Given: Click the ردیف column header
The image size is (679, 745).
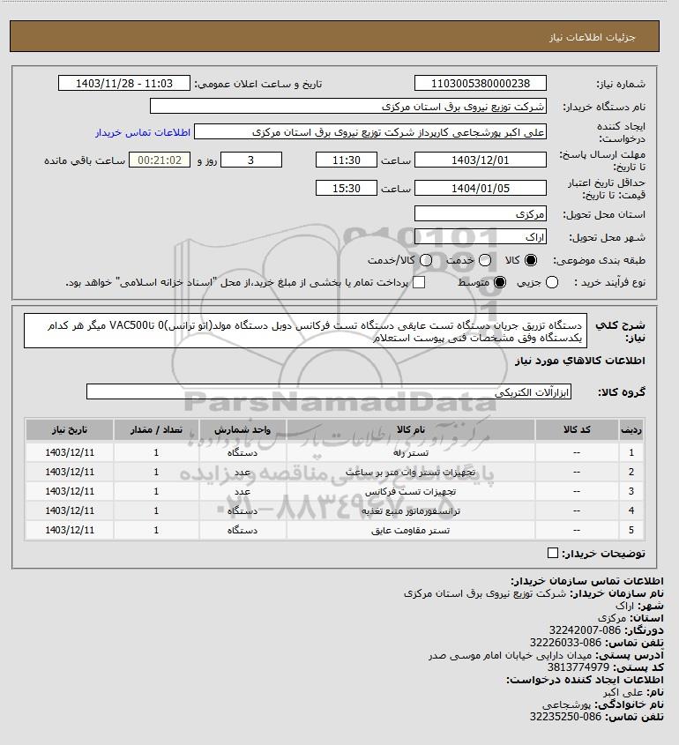Looking at the screenshot, I should 631,429.
